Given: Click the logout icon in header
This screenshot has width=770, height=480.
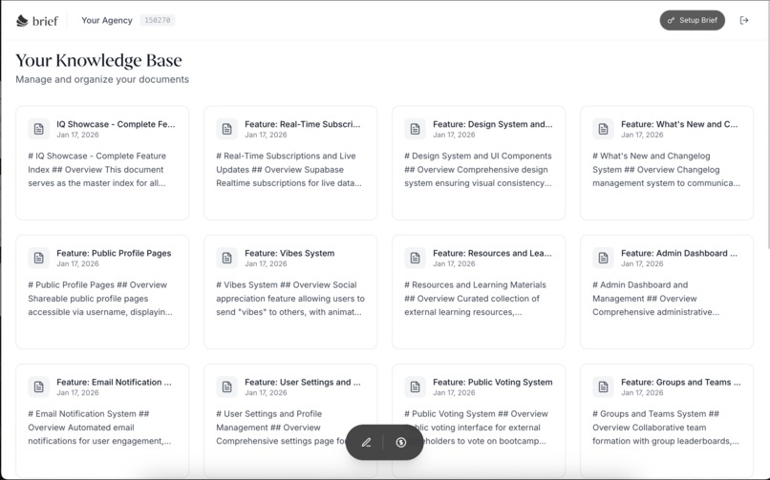Looking at the screenshot, I should pyautogui.click(x=744, y=20).
